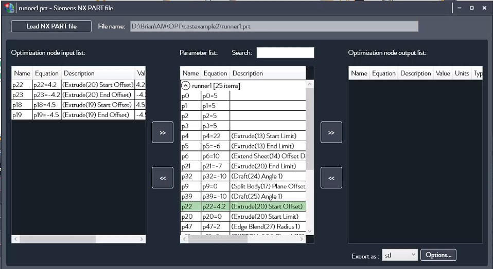Viewport: 493px width, 269px height.
Task: Sort output list by Description column
Action: (x=416, y=73)
